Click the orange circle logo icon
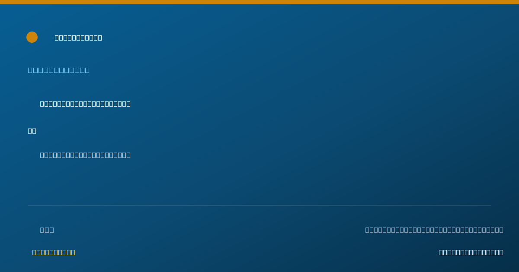The height and width of the screenshot is (272, 519). coord(32,37)
